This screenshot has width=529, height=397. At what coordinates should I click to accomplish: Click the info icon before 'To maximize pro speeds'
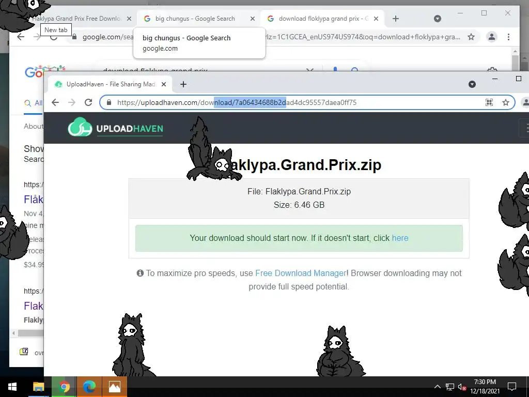[140, 273]
